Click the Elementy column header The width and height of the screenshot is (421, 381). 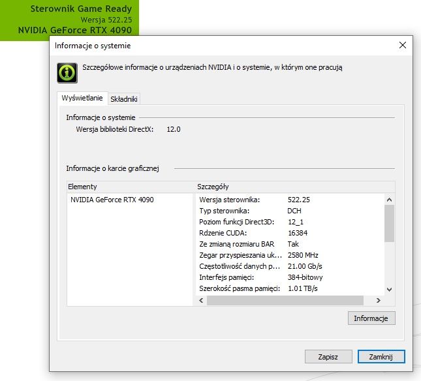coord(131,187)
